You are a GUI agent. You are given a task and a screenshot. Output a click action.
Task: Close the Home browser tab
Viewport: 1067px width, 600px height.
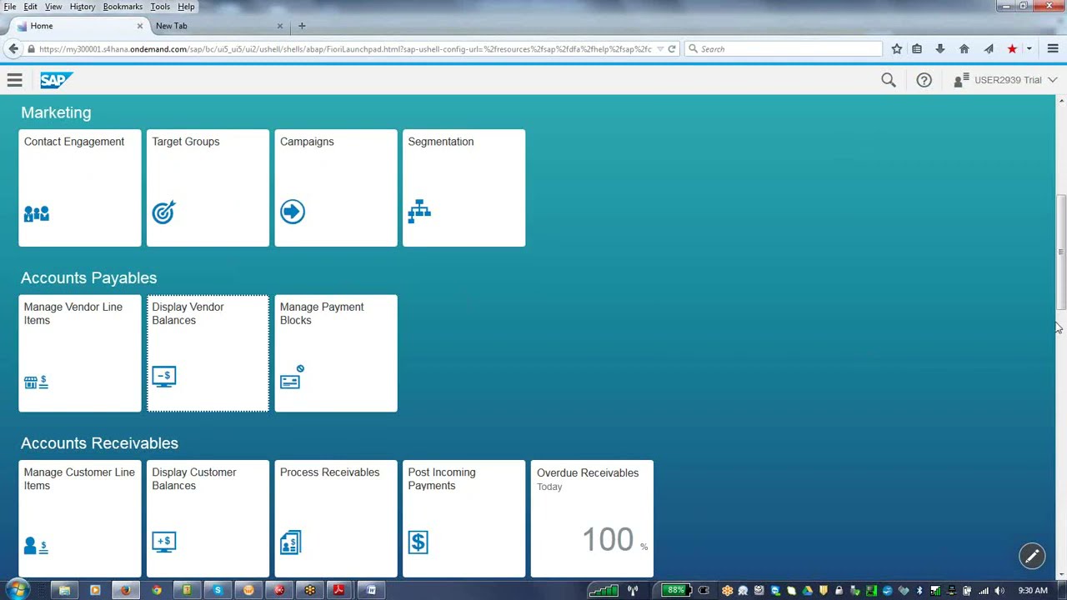pos(139,26)
